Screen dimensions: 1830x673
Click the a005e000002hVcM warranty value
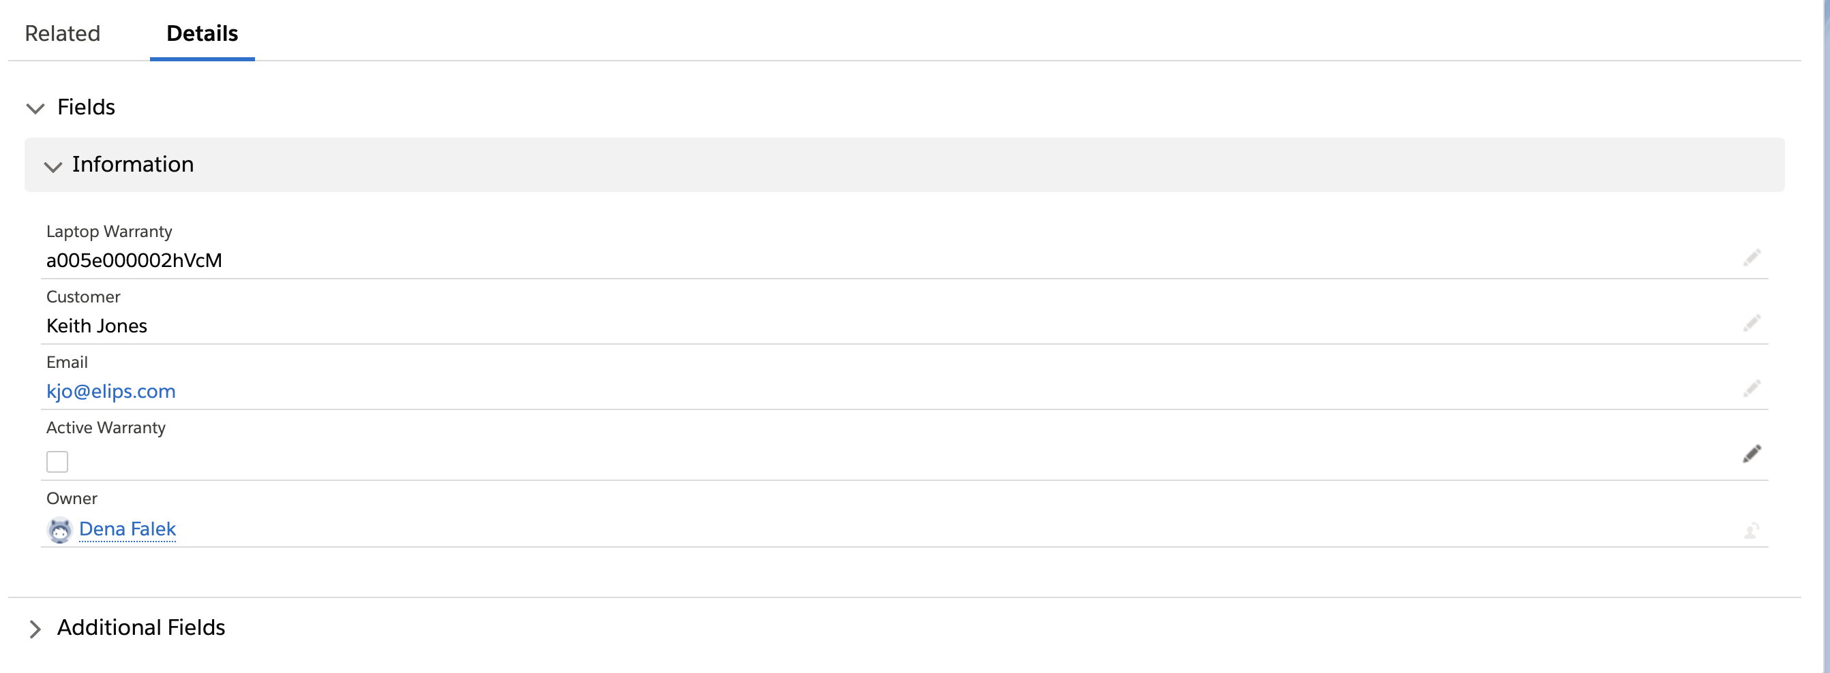coord(134,260)
